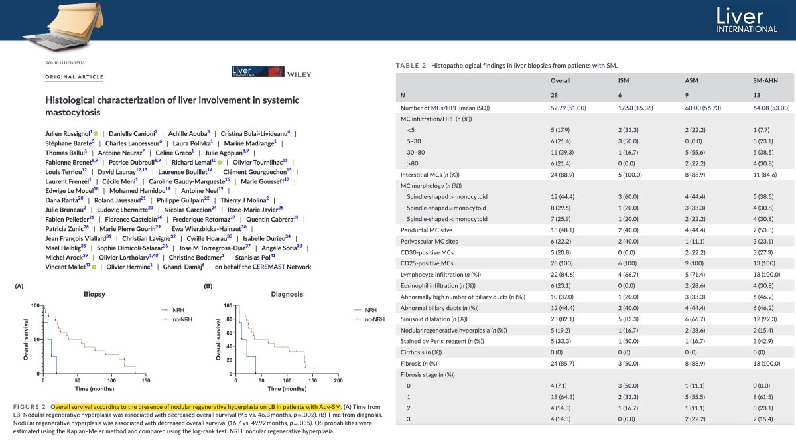Click author name Jean François Viallard

[78, 238]
